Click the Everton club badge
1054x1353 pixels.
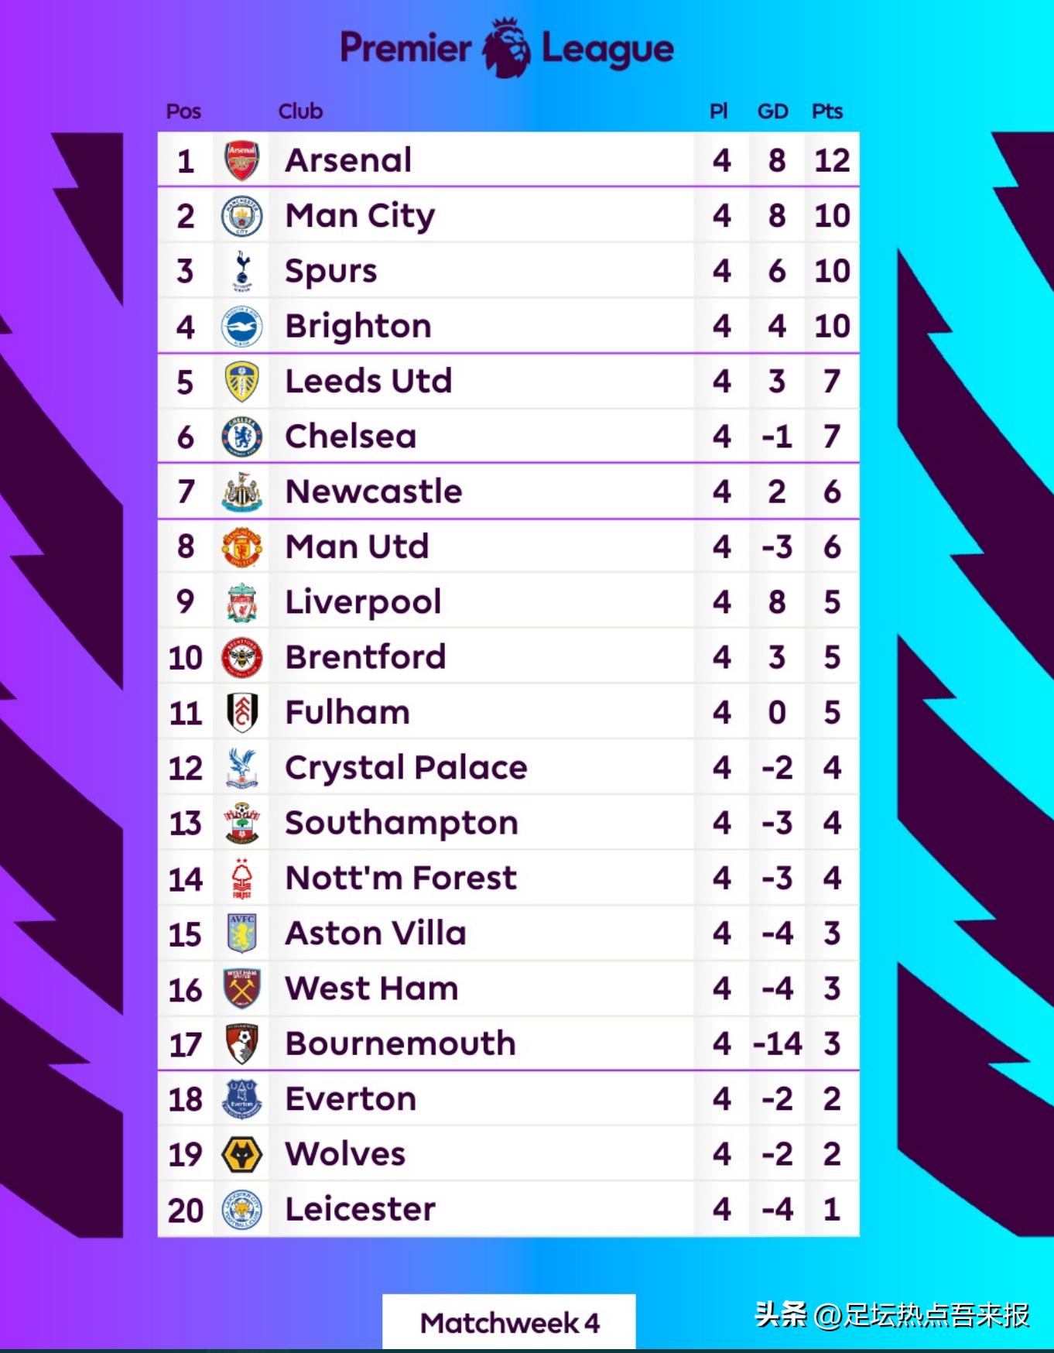[241, 1099]
